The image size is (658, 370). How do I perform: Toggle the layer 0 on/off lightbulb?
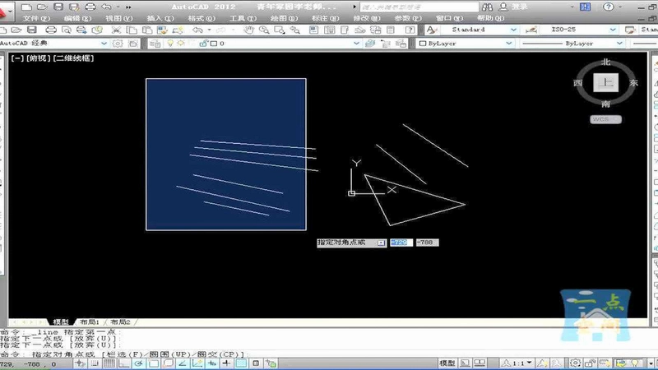pos(170,44)
